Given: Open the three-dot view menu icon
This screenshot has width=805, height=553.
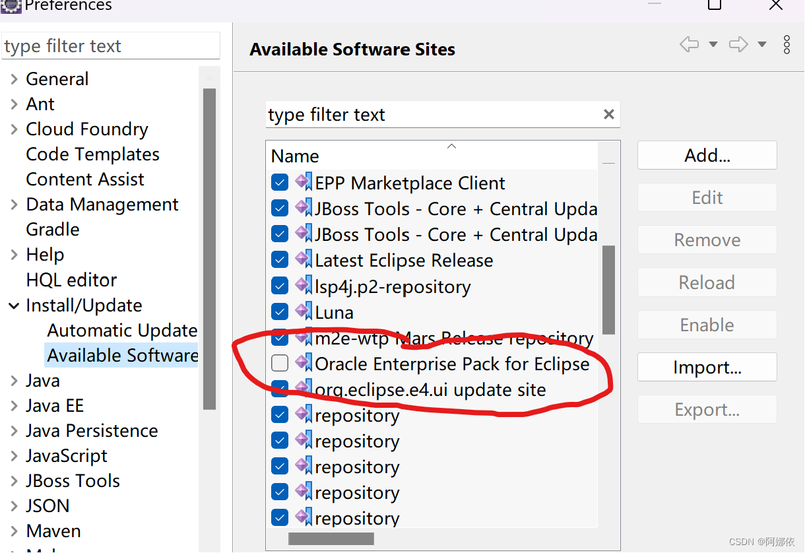Looking at the screenshot, I should [x=787, y=44].
